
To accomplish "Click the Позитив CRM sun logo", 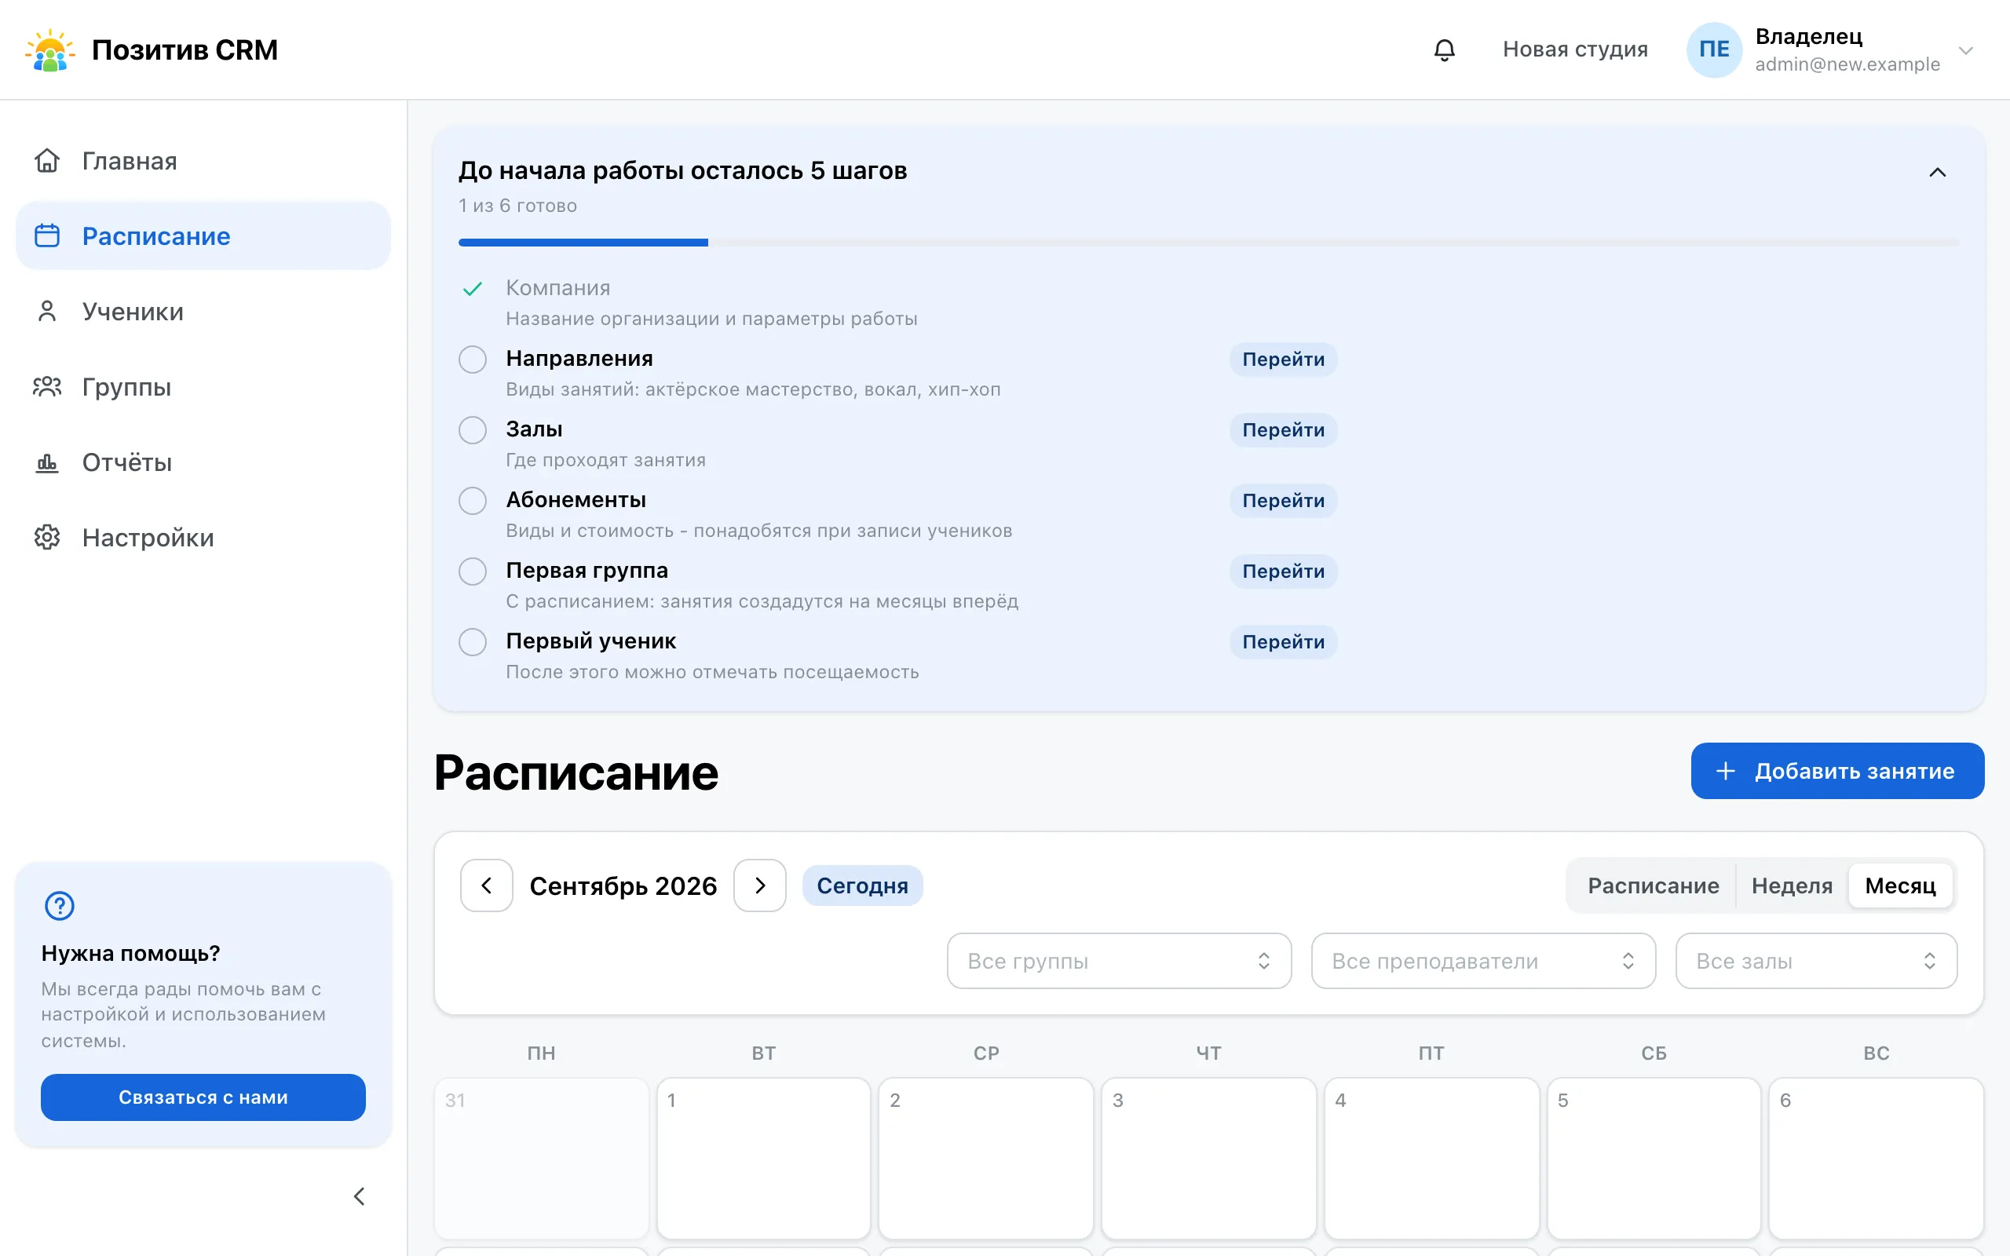I will (x=49, y=49).
